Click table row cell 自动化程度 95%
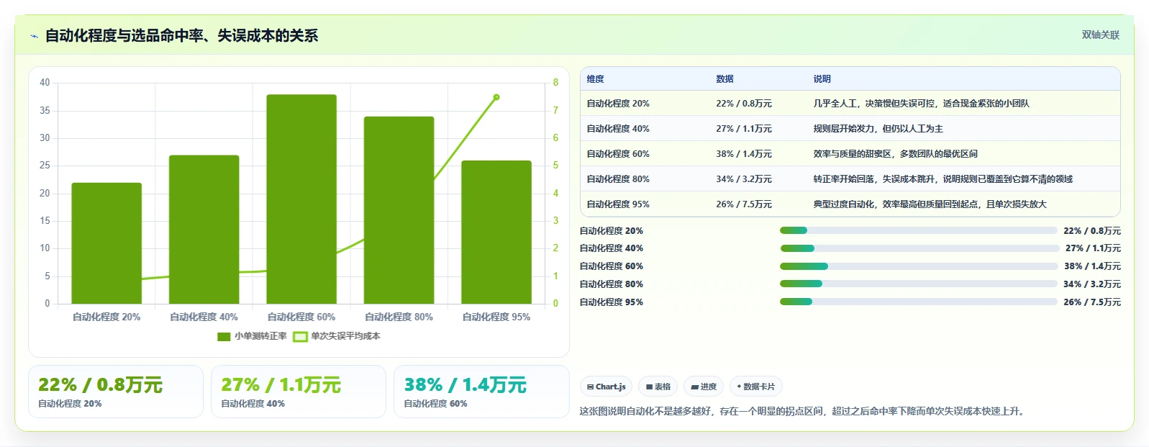The height and width of the screenshot is (447, 1149). (x=618, y=204)
